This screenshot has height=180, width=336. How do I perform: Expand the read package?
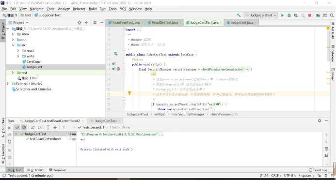(18, 51)
